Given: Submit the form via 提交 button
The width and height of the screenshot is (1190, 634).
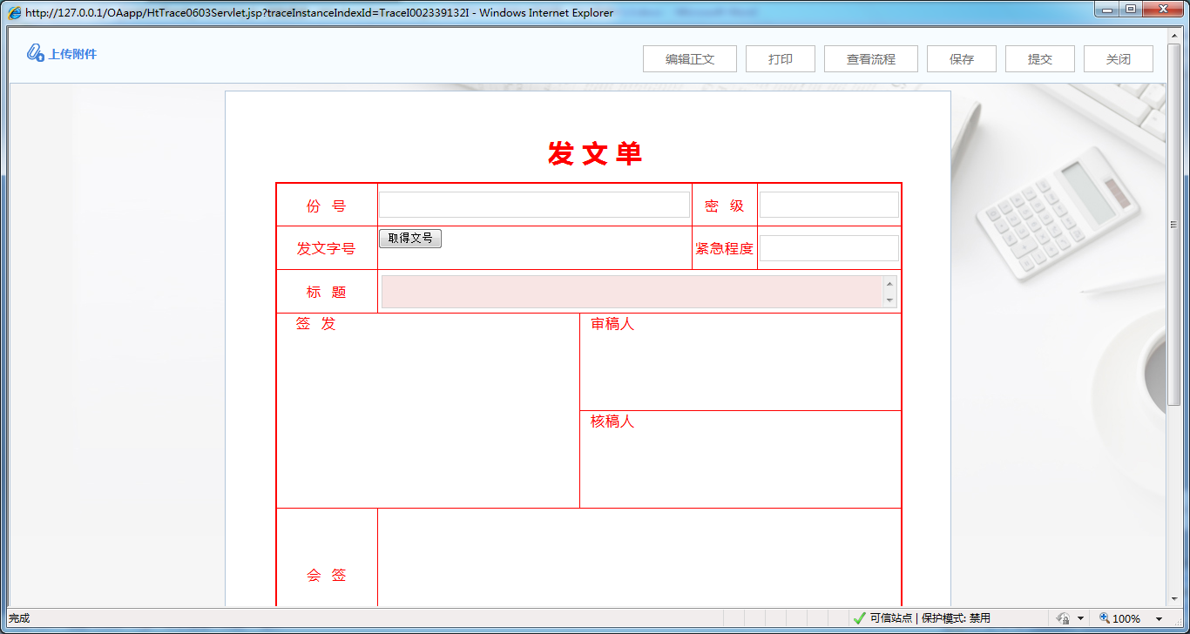Looking at the screenshot, I should 1039,58.
